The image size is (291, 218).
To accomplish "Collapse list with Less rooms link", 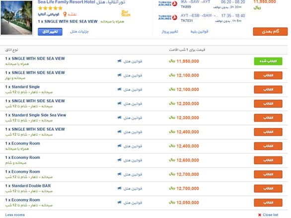I will click(x=15, y=215).
